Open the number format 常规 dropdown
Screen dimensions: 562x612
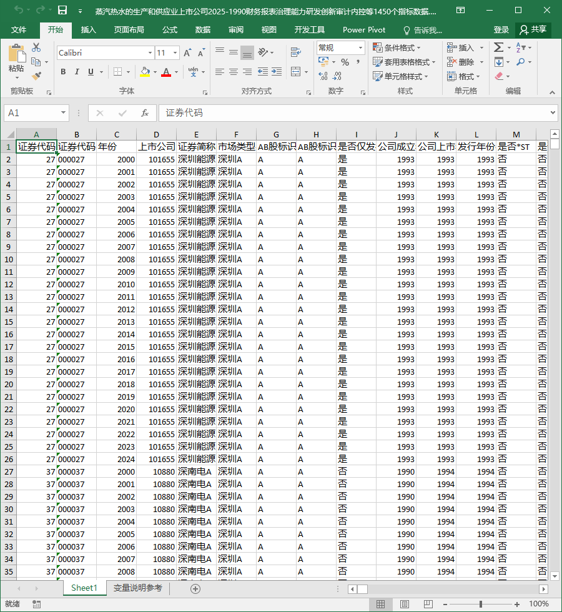(360, 48)
